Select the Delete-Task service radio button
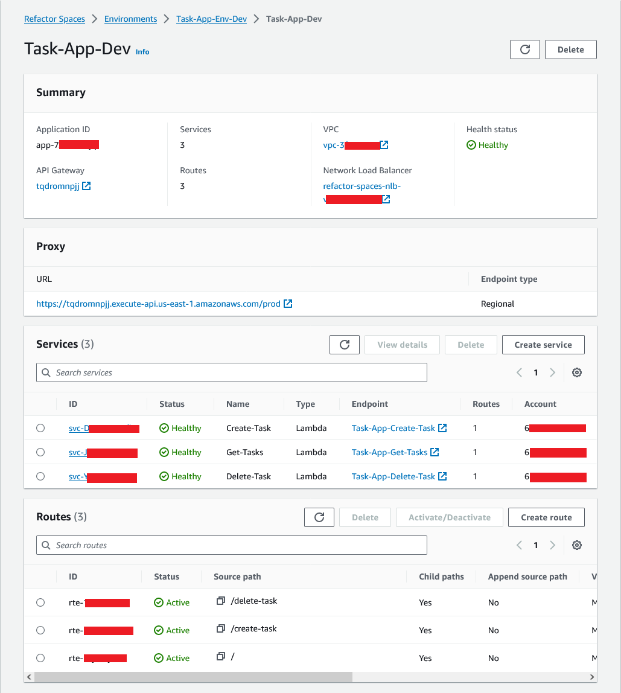621x693 pixels. (x=40, y=476)
